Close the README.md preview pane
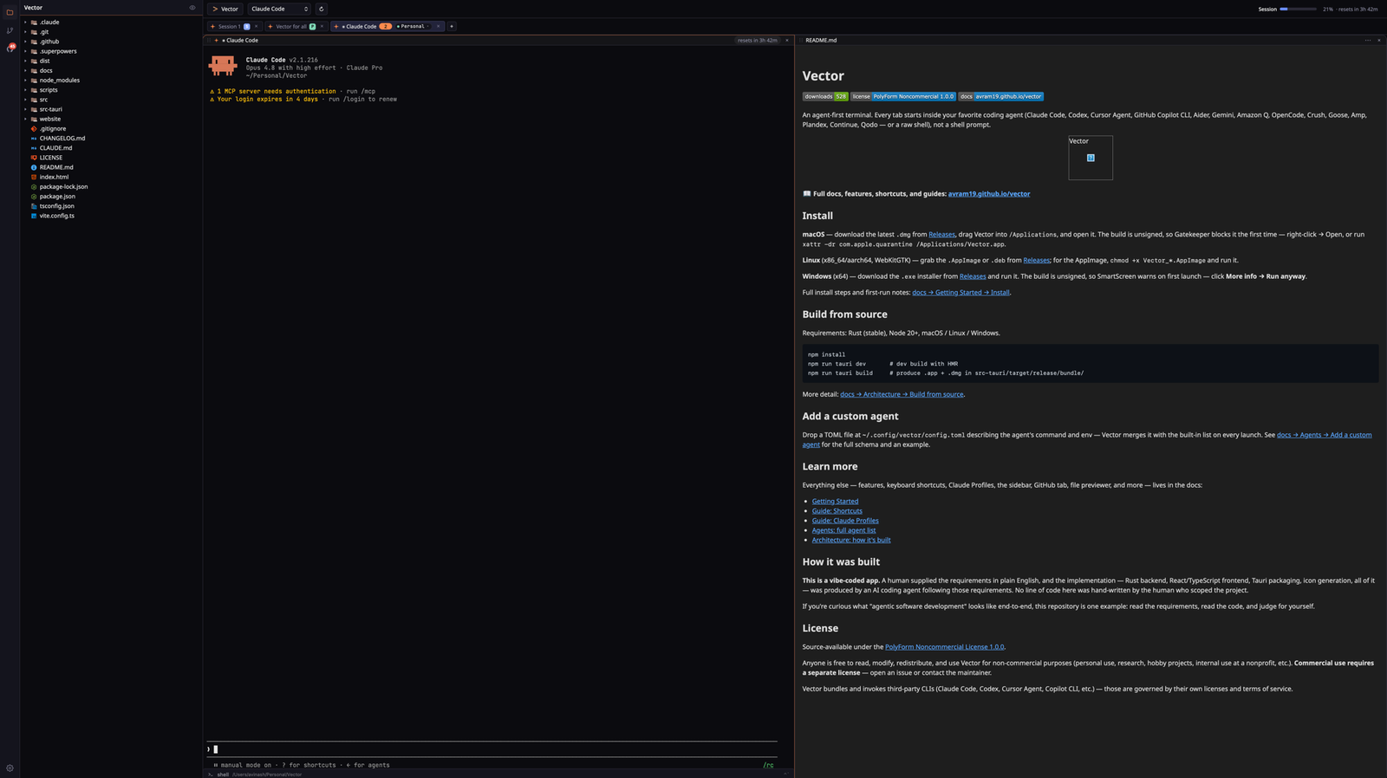 [1379, 40]
